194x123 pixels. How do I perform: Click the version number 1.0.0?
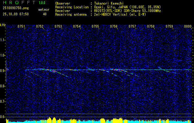[x=42, y=3]
